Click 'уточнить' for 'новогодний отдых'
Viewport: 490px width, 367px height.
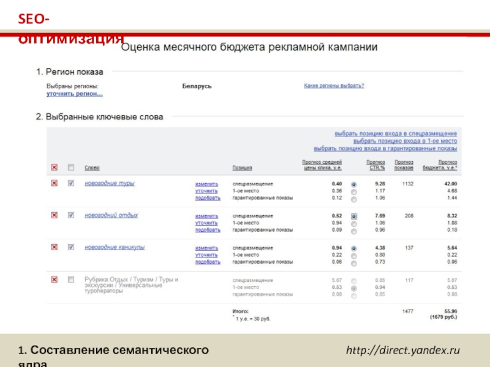(206, 223)
